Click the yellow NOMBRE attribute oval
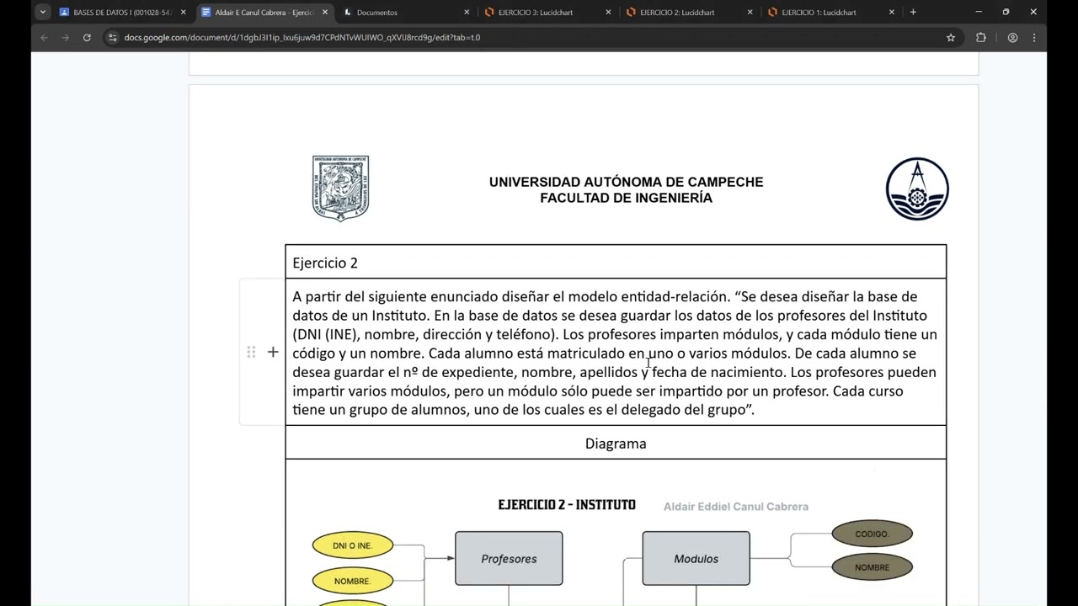Image resolution: width=1078 pixels, height=606 pixels. (x=352, y=581)
